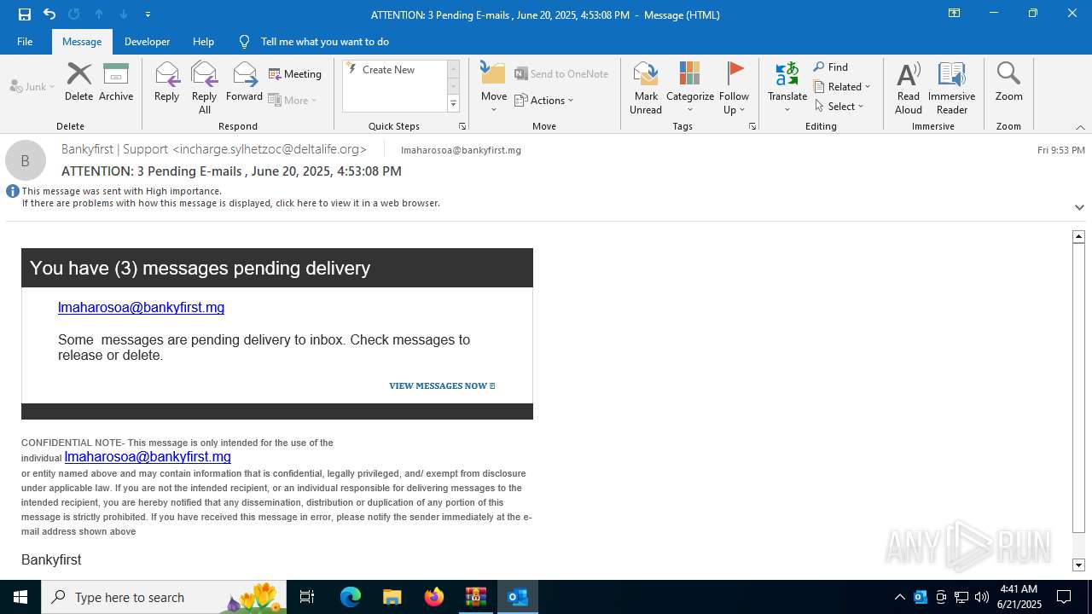
Task: Expand the Related dropdown
Action: click(842, 87)
